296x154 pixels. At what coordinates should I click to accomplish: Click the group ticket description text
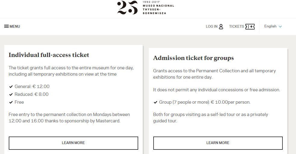coord(214,74)
